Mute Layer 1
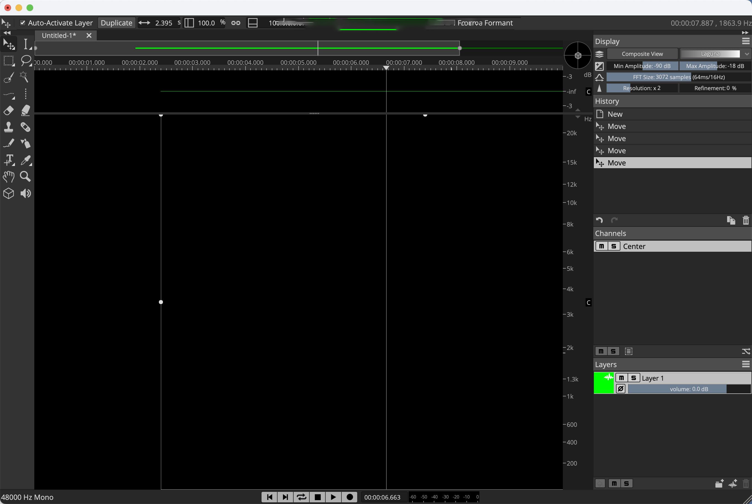Image resolution: width=752 pixels, height=504 pixels. coord(621,378)
